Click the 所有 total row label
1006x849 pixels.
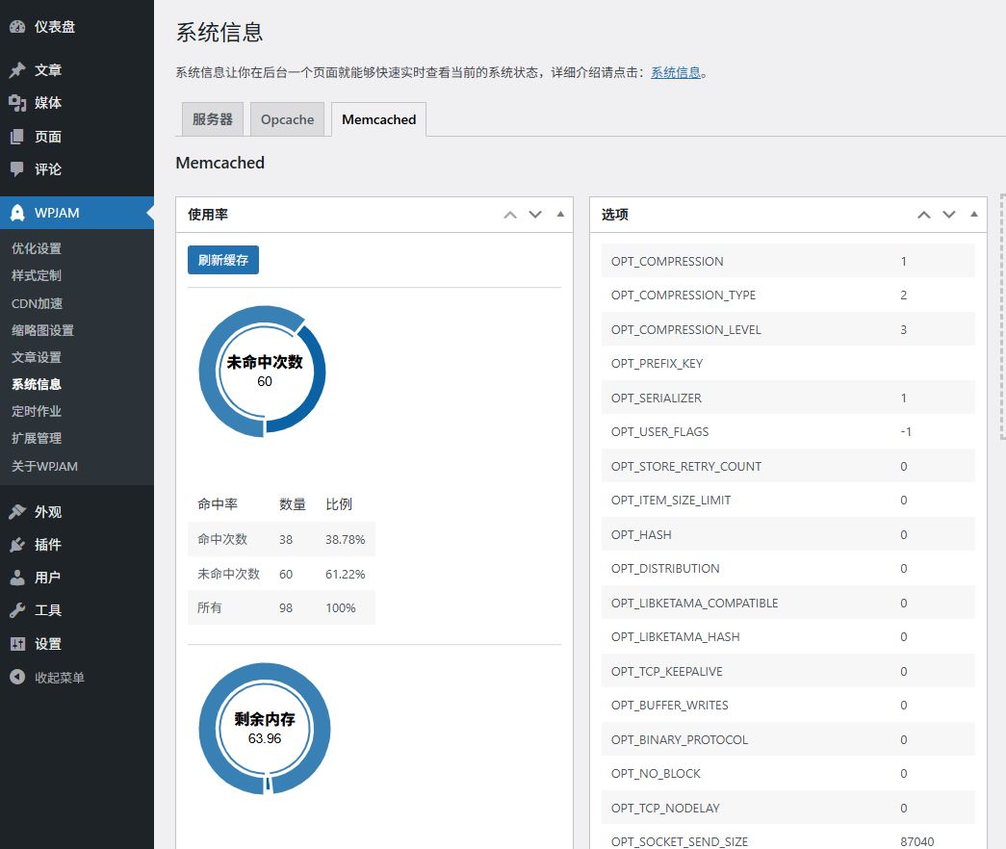click(210, 607)
